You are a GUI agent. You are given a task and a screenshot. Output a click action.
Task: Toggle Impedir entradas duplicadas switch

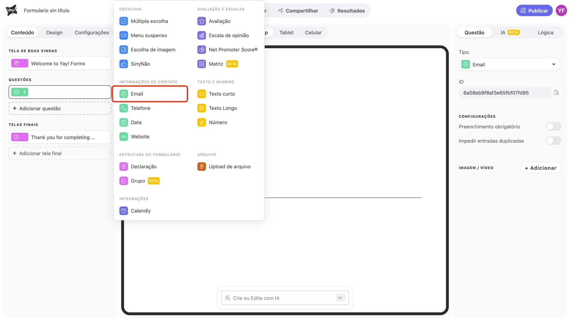(553, 141)
